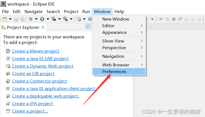Viewport: 205px width, 117px height.
Task: Open the Edit menu
Action: 17,12
